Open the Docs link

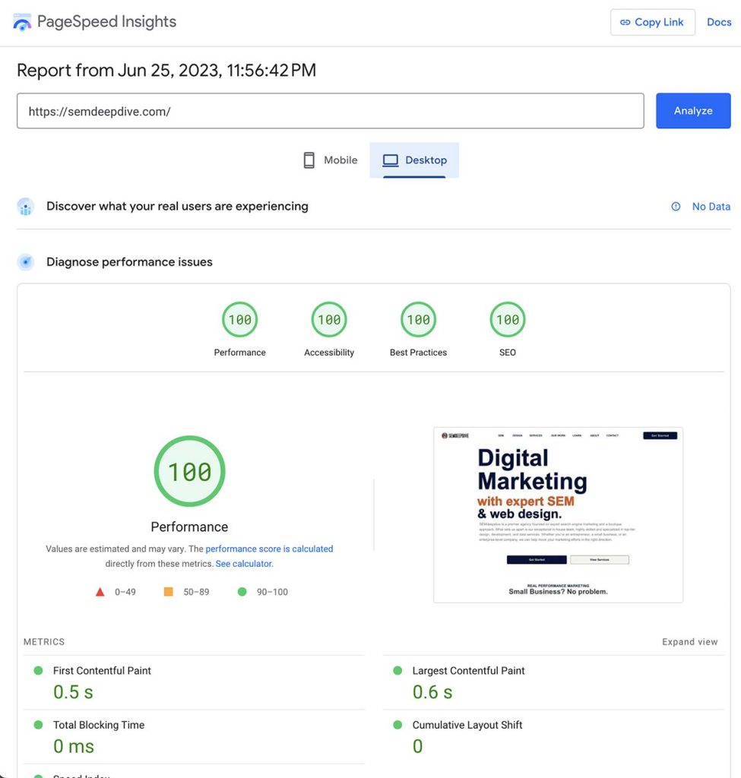(x=719, y=22)
